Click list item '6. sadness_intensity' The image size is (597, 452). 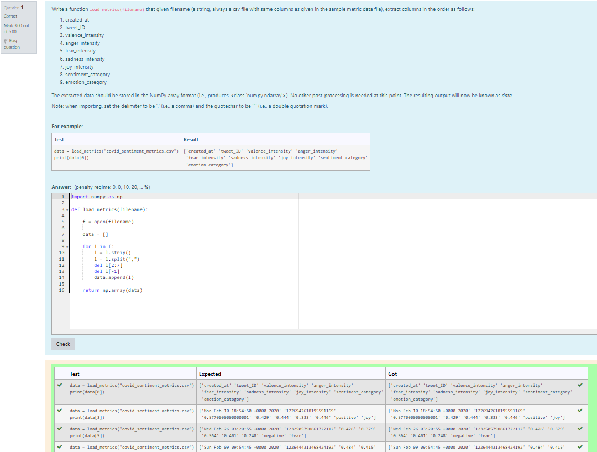[x=82, y=59]
